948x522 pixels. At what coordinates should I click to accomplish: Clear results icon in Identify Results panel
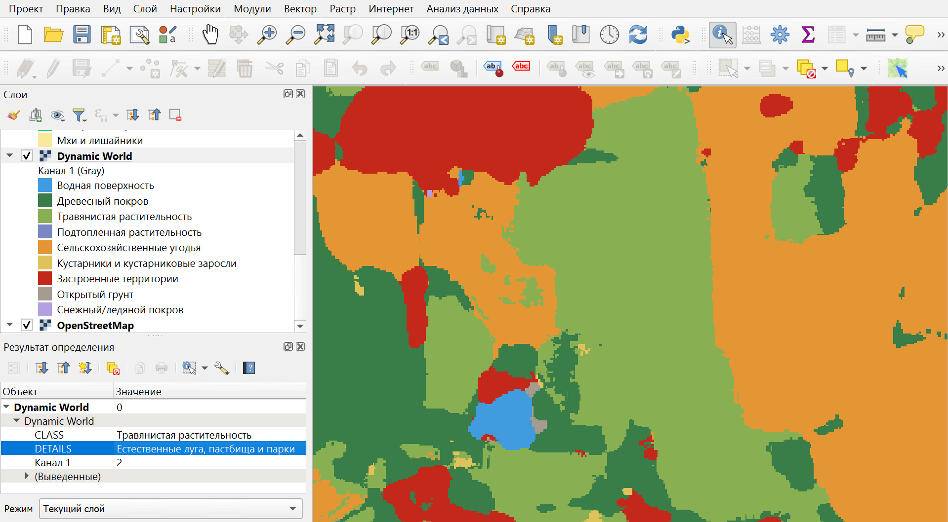click(x=113, y=368)
